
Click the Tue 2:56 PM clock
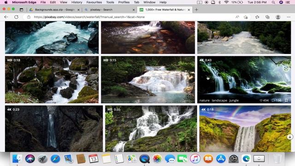(x=257, y=2)
